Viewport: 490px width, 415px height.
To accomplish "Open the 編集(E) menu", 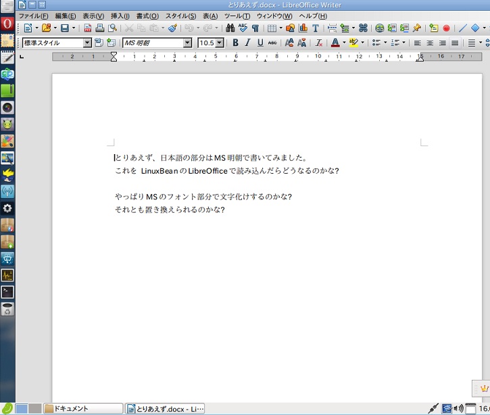I will click(x=66, y=16).
